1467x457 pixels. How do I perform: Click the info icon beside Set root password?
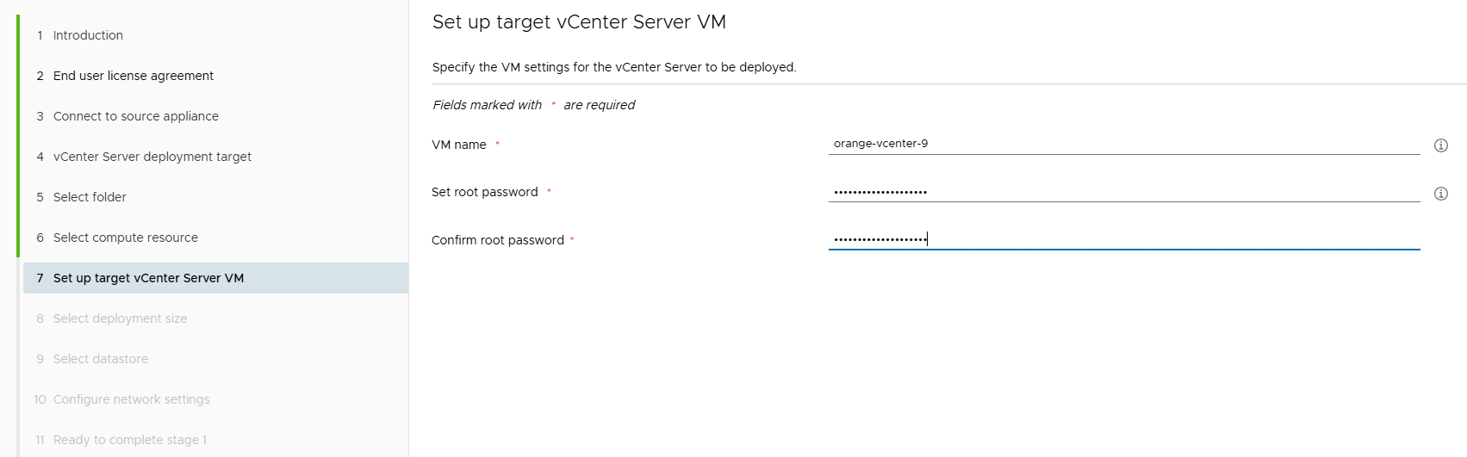coord(1440,194)
